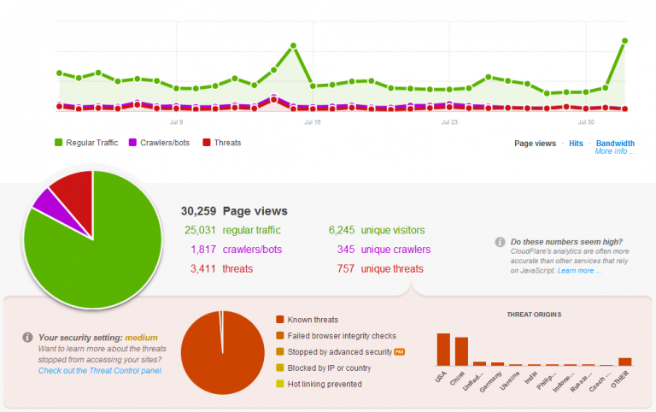Screen dimensions: 656x412
Task: Click the United... bar in Threat Origins
Action: click(479, 364)
